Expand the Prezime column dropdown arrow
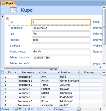 [78, 73]
